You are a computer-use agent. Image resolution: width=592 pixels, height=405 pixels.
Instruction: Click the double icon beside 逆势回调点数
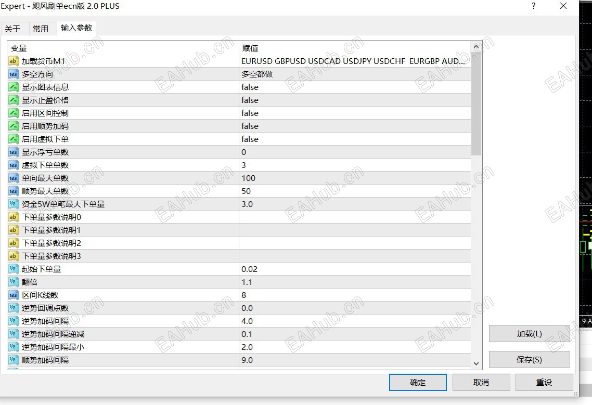(x=13, y=308)
